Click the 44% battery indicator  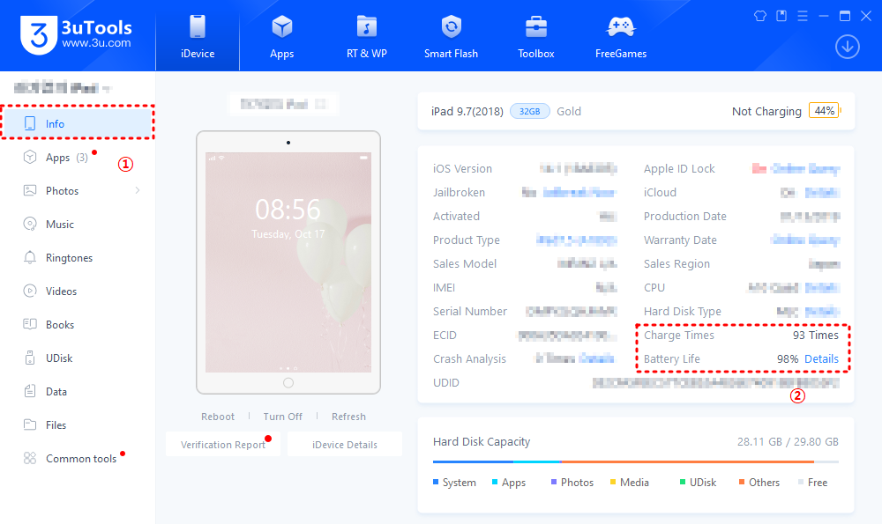(824, 111)
